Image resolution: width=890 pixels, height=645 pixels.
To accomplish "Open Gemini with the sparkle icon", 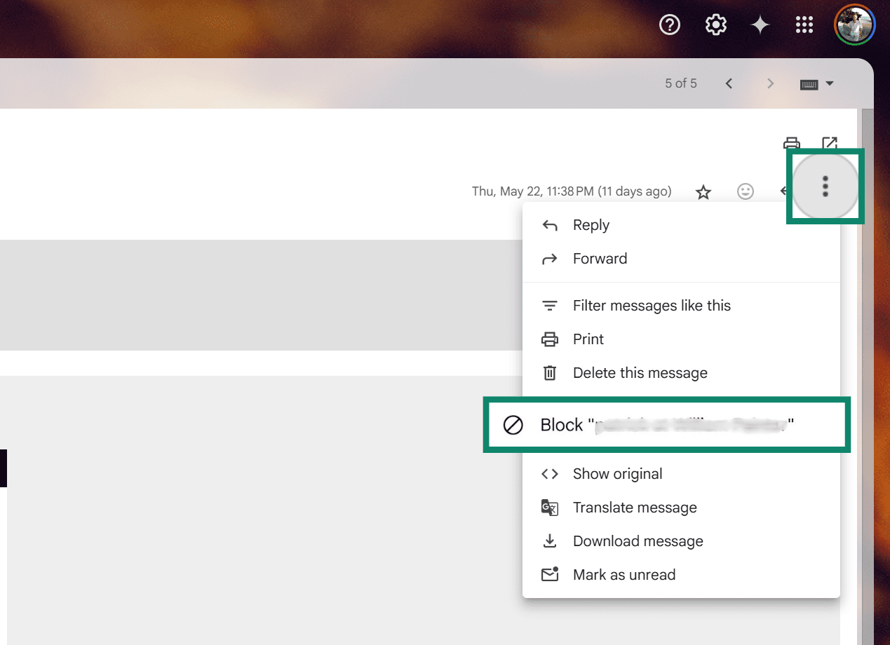I will (x=760, y=25).
